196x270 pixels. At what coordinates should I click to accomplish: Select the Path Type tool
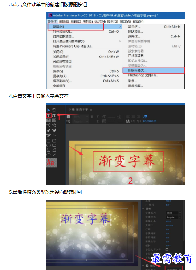click(x=49, y=125)
